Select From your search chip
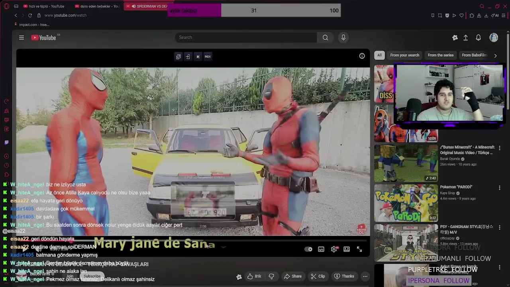This screenshot has height=287, width=510. tap(404, 55)
